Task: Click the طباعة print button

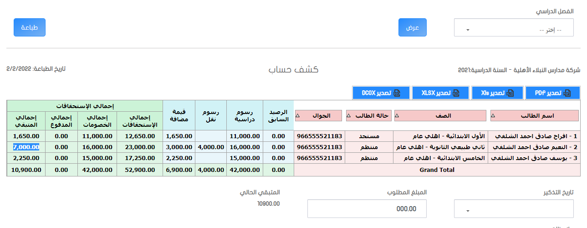Action: coord(30,27)
